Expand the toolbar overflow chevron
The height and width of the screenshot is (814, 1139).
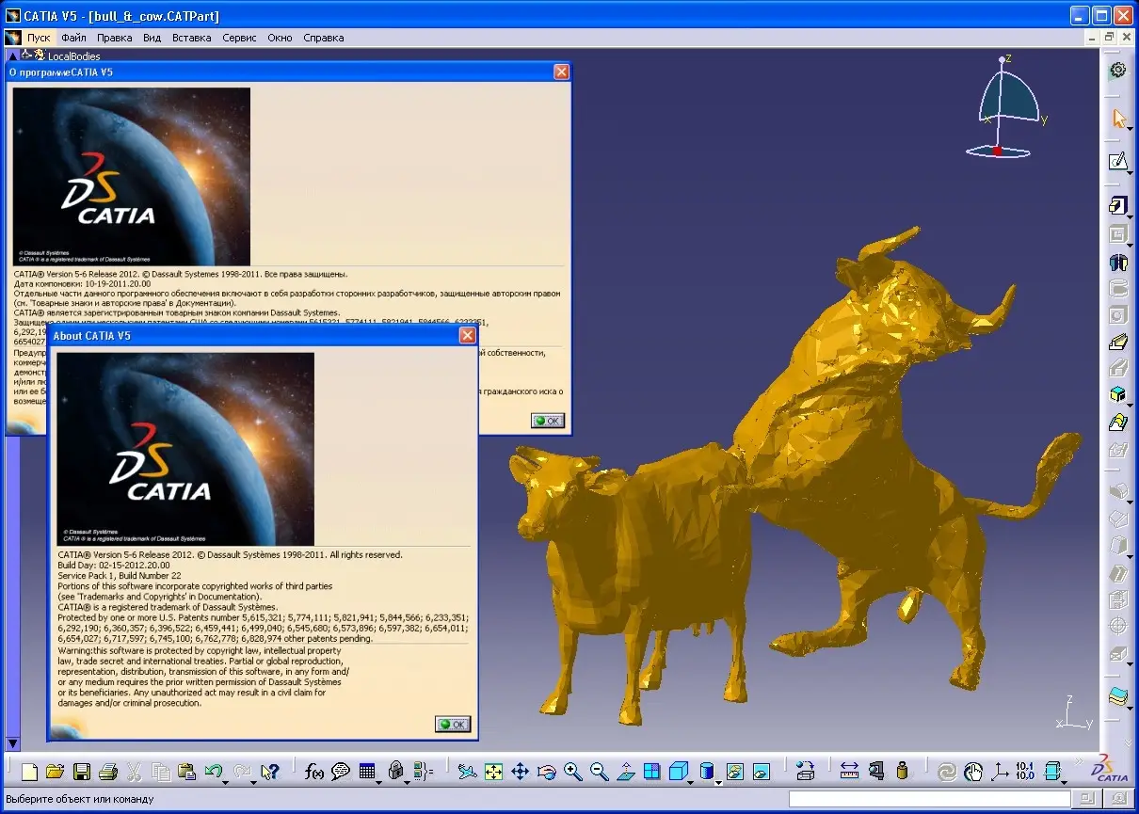click(x=1078, y=760)
